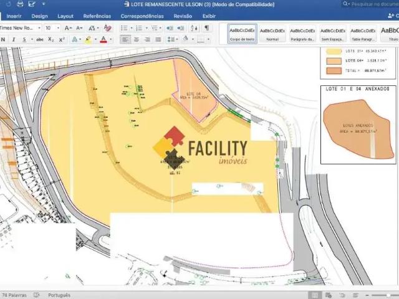
Task: Click the borders icon
Action: click(201, 39)
